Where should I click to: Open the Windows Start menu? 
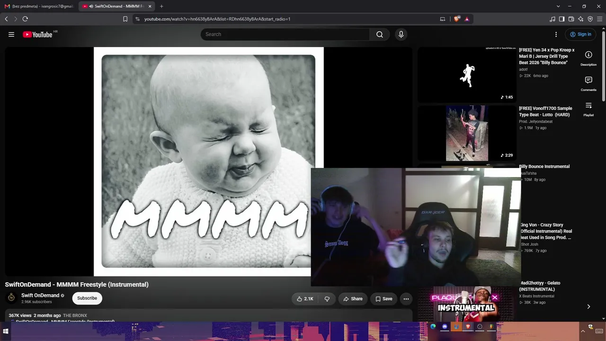pyautogui.click(x=6, y=332)
